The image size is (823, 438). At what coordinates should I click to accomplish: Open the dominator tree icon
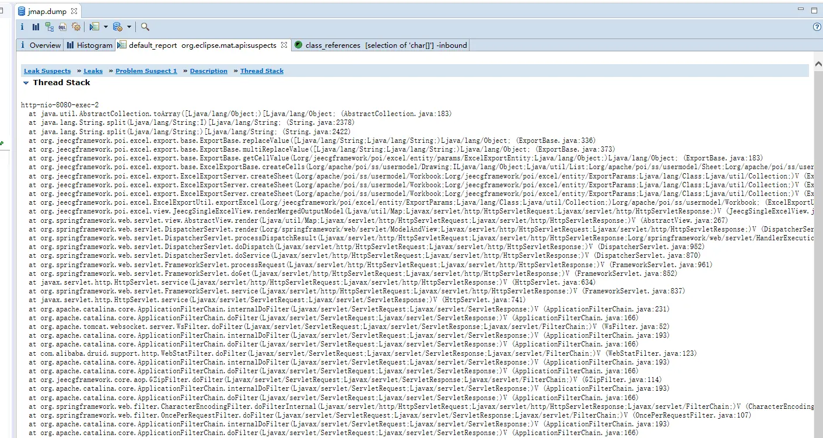click(x=49, y=27)
